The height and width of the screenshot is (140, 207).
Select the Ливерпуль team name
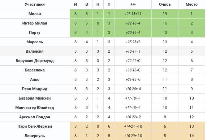35,136
